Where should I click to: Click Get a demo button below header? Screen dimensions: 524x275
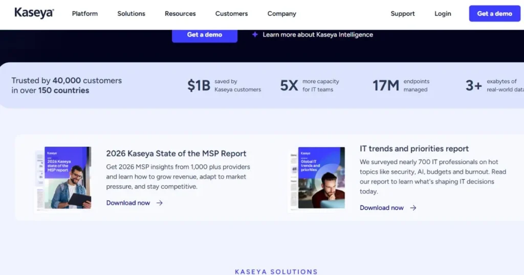click(x=205, y=35)
